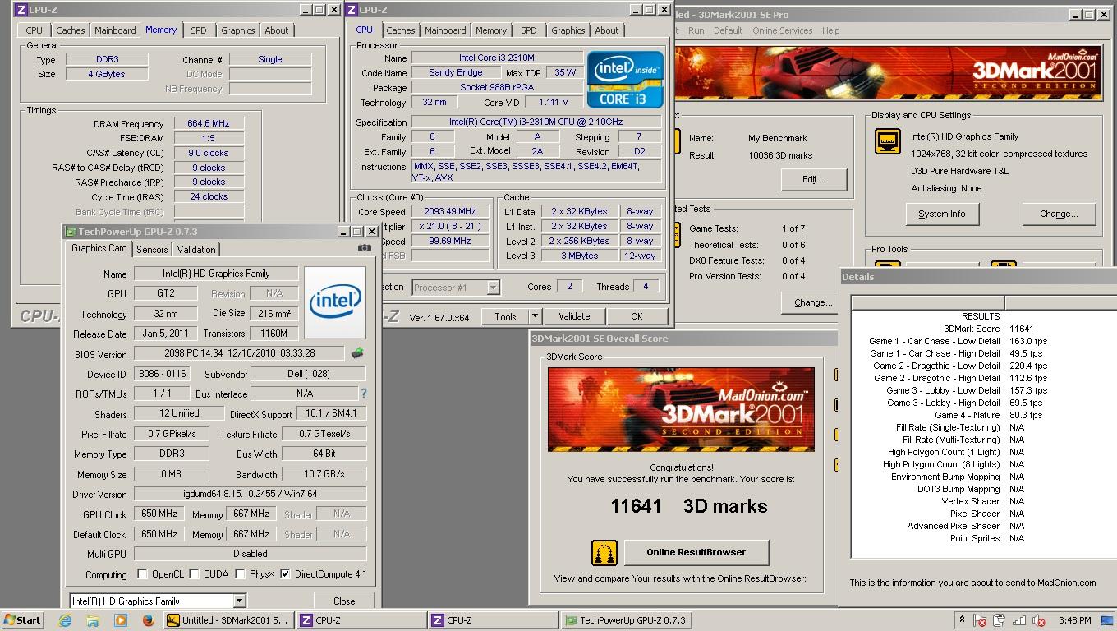This screenshot has width=1117, height=631.
Task: Click the Online ResultBrowser trophy icon
Action: pos(604,552)
